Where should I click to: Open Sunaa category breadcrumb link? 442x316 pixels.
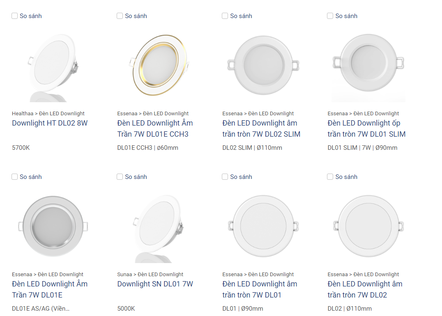click(x=124, y=274)
